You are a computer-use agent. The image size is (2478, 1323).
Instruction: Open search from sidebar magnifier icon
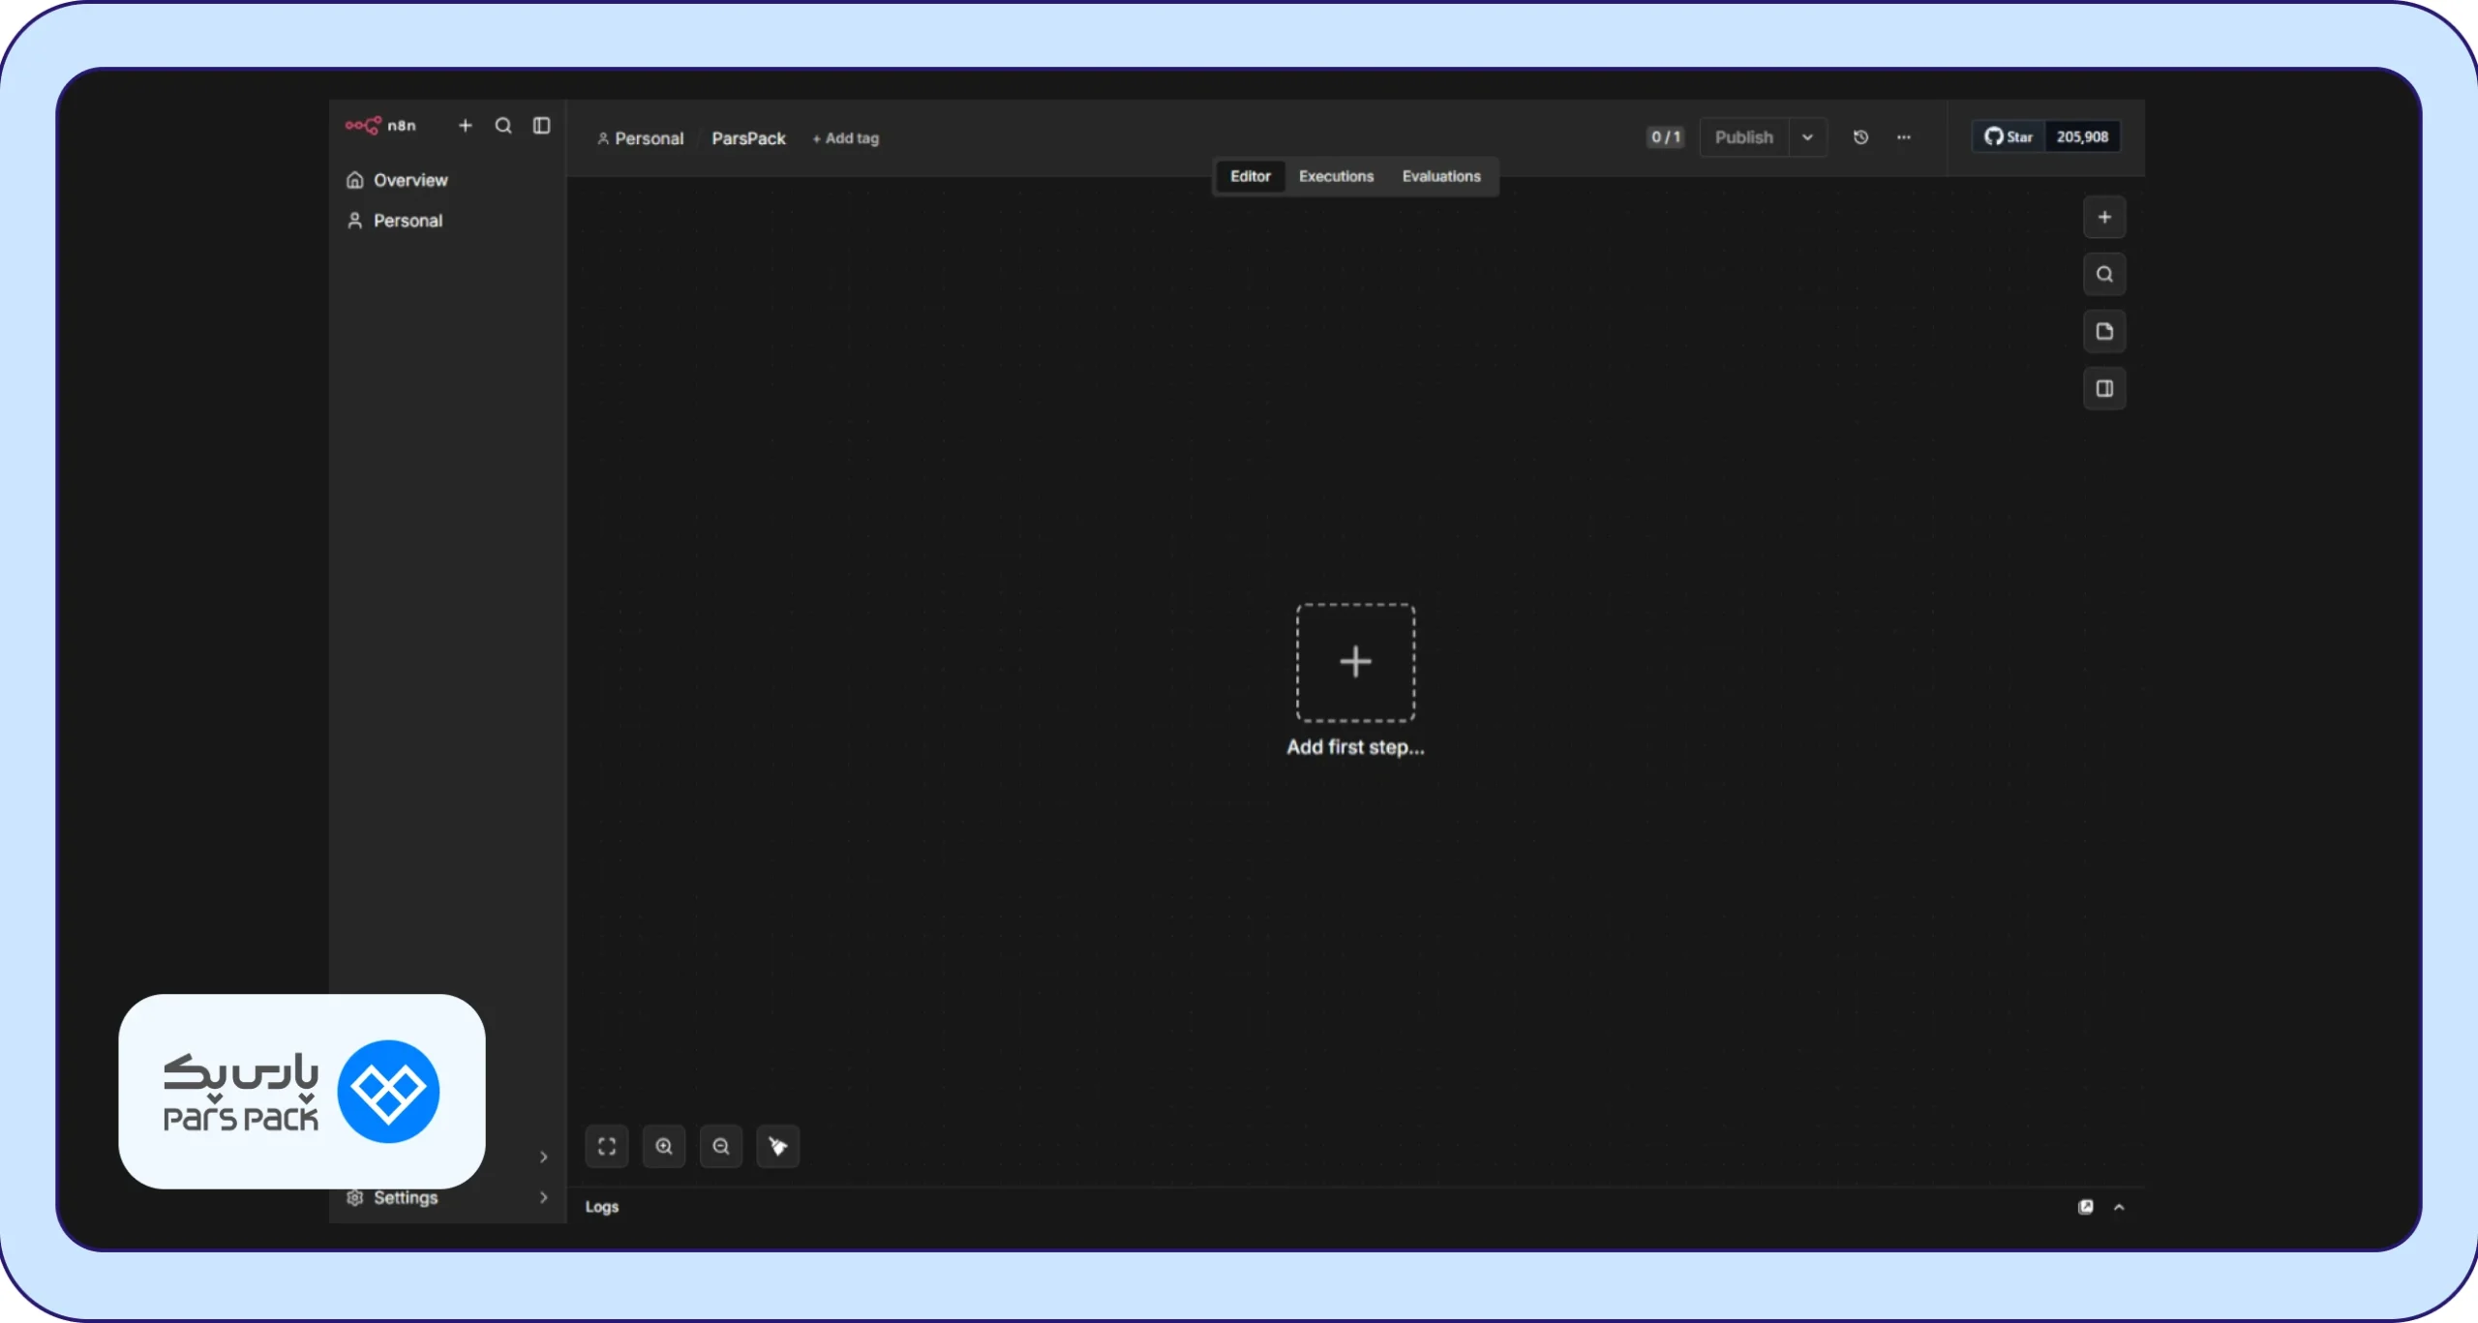pos(503,126)
